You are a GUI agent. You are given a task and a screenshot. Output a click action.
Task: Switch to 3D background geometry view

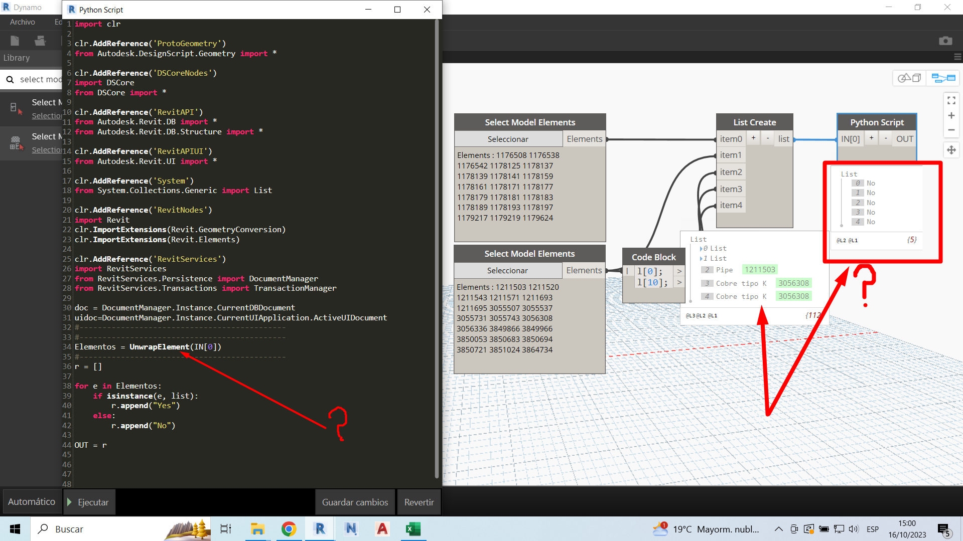coord(909,78)
